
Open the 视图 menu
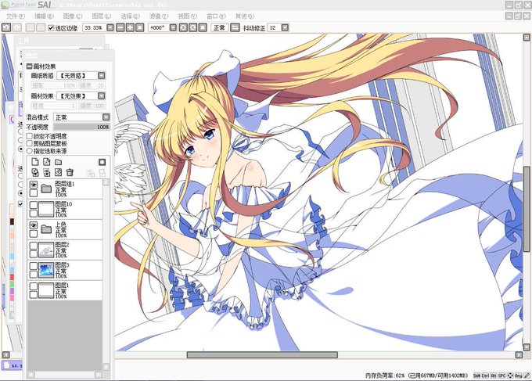187,16
